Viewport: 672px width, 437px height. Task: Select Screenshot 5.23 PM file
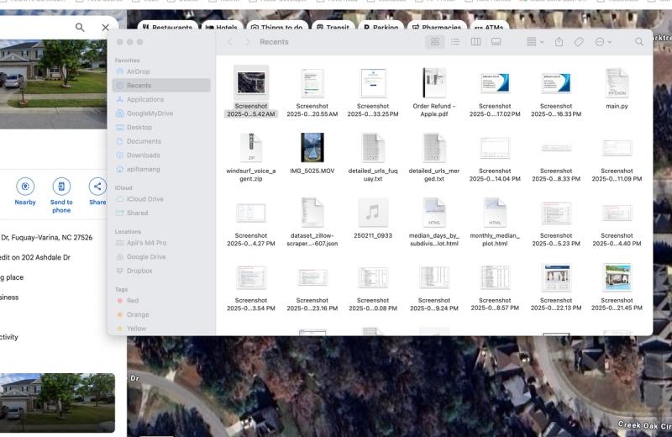[x=556, y=222]
